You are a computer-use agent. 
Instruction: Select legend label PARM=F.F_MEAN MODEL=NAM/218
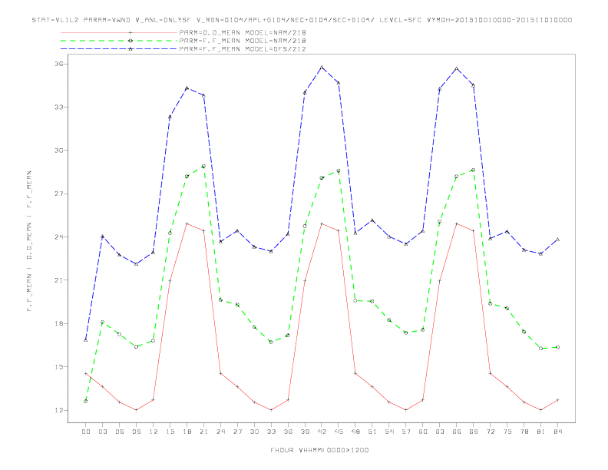pos(243,41)
